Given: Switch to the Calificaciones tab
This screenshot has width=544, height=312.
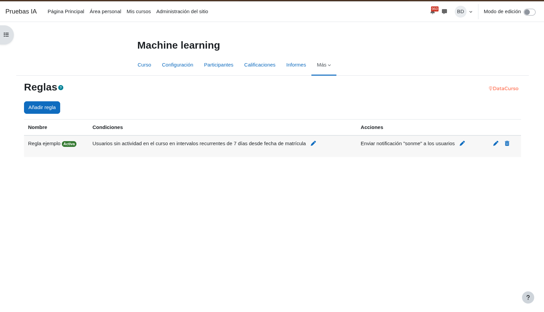Looking at the screenshot, I should click(x=260, y=65).
